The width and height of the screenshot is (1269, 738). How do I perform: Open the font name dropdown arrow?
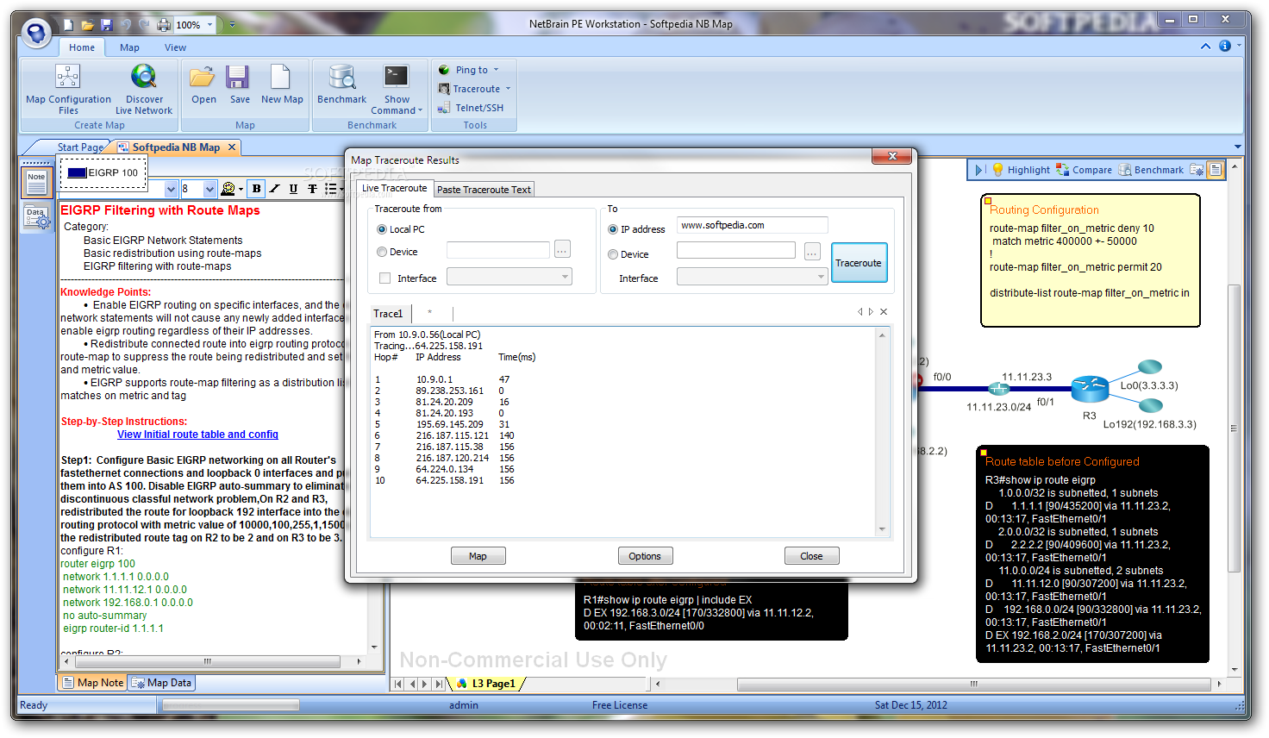171,189
